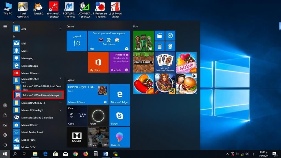Open Pictures from Start sidebar

5,125
